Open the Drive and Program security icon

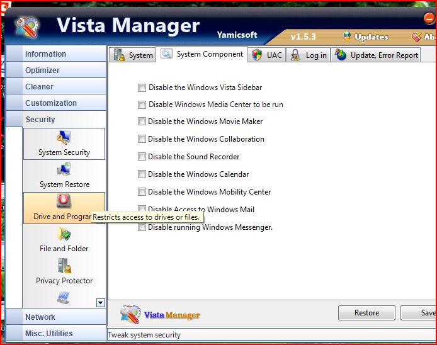click(x=64, y=202)
